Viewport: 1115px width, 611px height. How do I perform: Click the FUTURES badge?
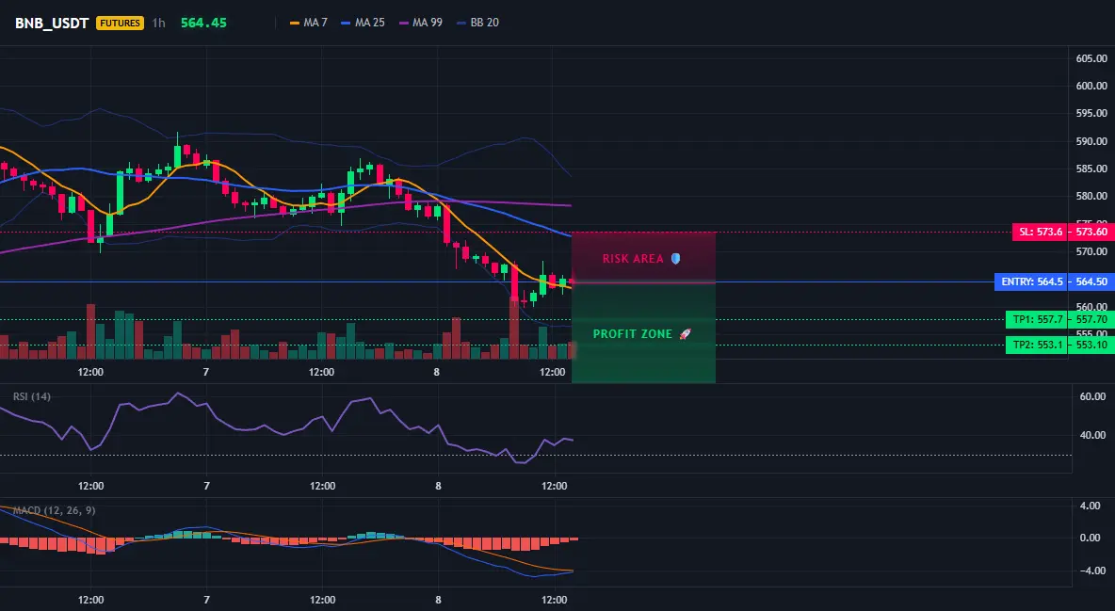[121, 23]
